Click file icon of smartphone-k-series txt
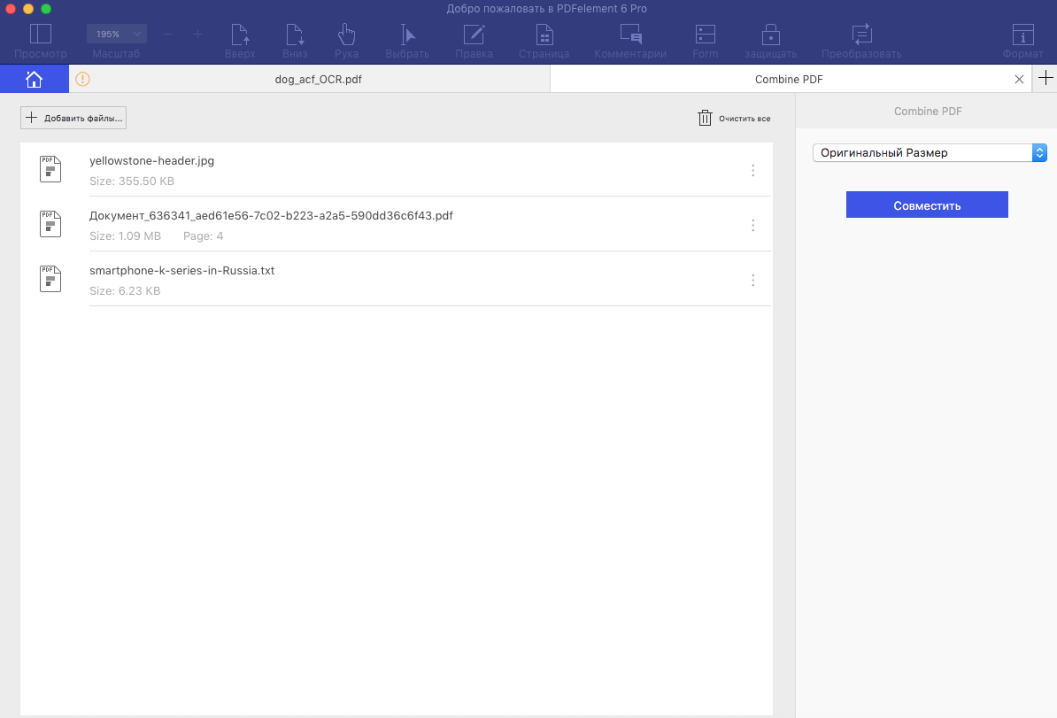Screen dimensions: 1057x718 50,279
